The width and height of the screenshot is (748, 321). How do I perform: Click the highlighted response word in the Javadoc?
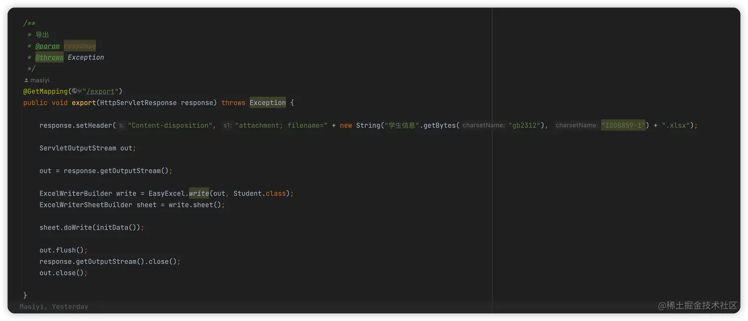(x=80, y=46)
